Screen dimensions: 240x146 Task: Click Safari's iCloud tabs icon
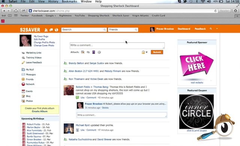coord(16,11)
